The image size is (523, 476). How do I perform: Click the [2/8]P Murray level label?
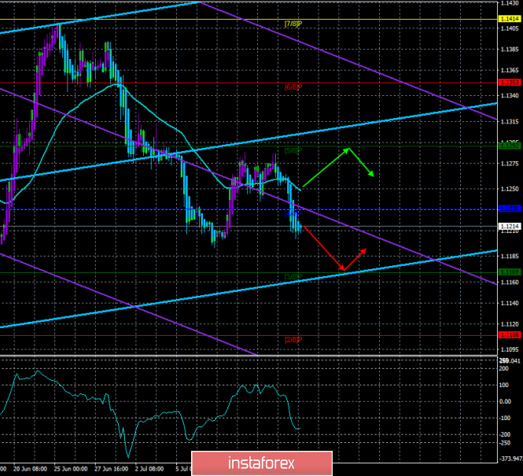pyautogui.click(x=293, y=340)
